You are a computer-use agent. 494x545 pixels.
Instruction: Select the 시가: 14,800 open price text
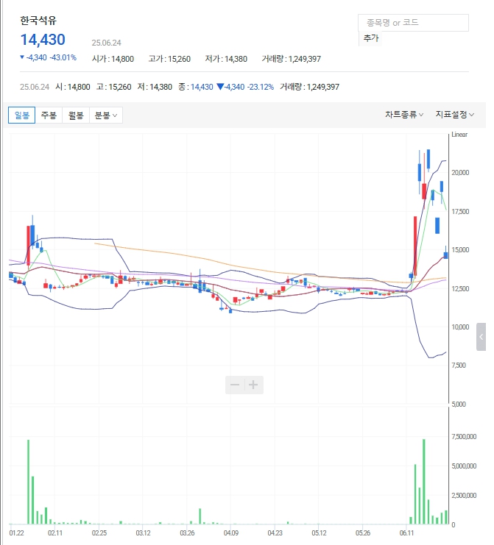tap(113, 59)
